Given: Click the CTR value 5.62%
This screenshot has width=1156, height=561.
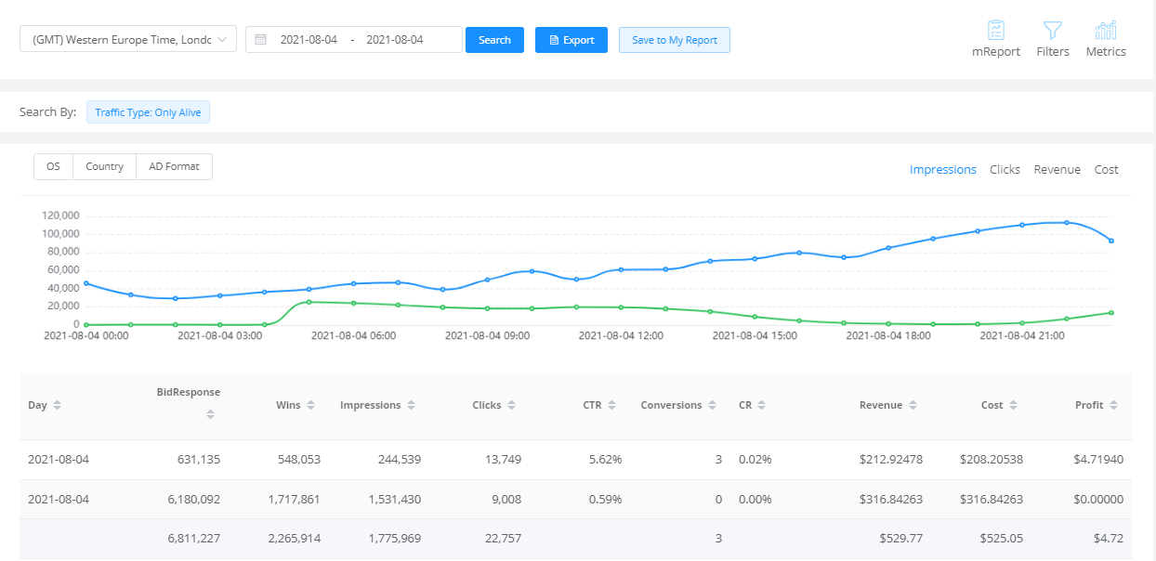Looking at the screenshot, I should point(605,459).
